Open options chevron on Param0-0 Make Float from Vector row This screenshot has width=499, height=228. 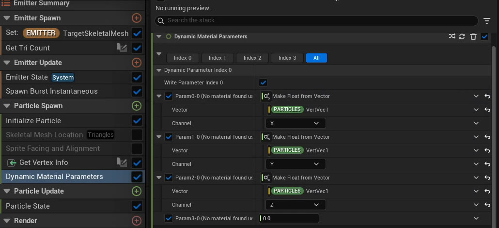476,96
